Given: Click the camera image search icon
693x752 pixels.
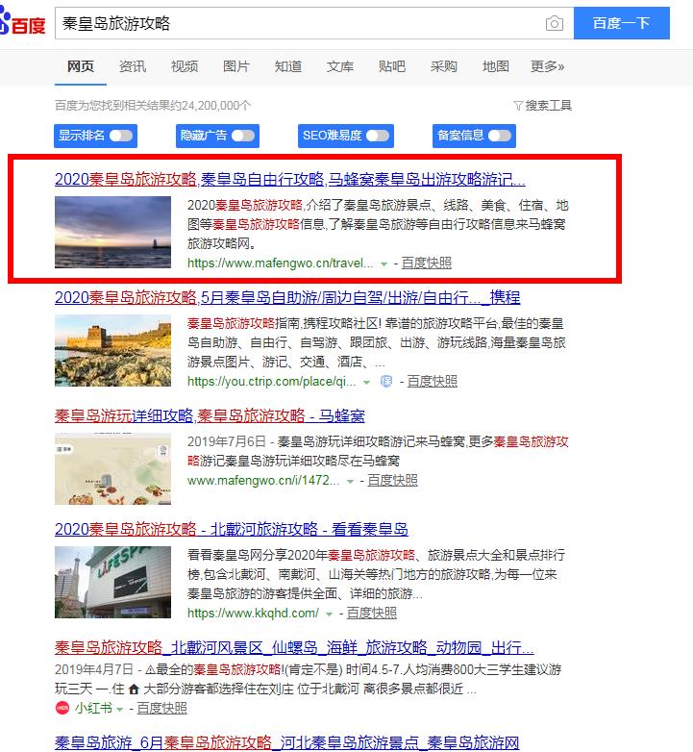Looking at the screenshot, I should (554, 23).
